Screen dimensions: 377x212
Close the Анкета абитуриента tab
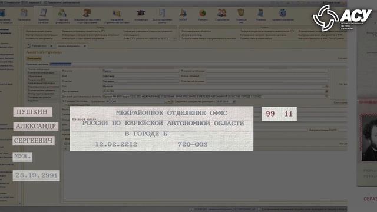(x=85, y=46)
